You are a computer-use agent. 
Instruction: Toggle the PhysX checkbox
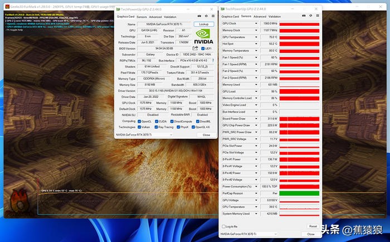[178, 127]
